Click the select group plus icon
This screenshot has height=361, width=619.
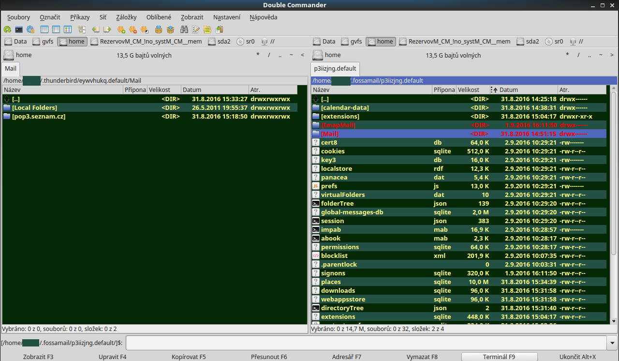click(121, 30)
